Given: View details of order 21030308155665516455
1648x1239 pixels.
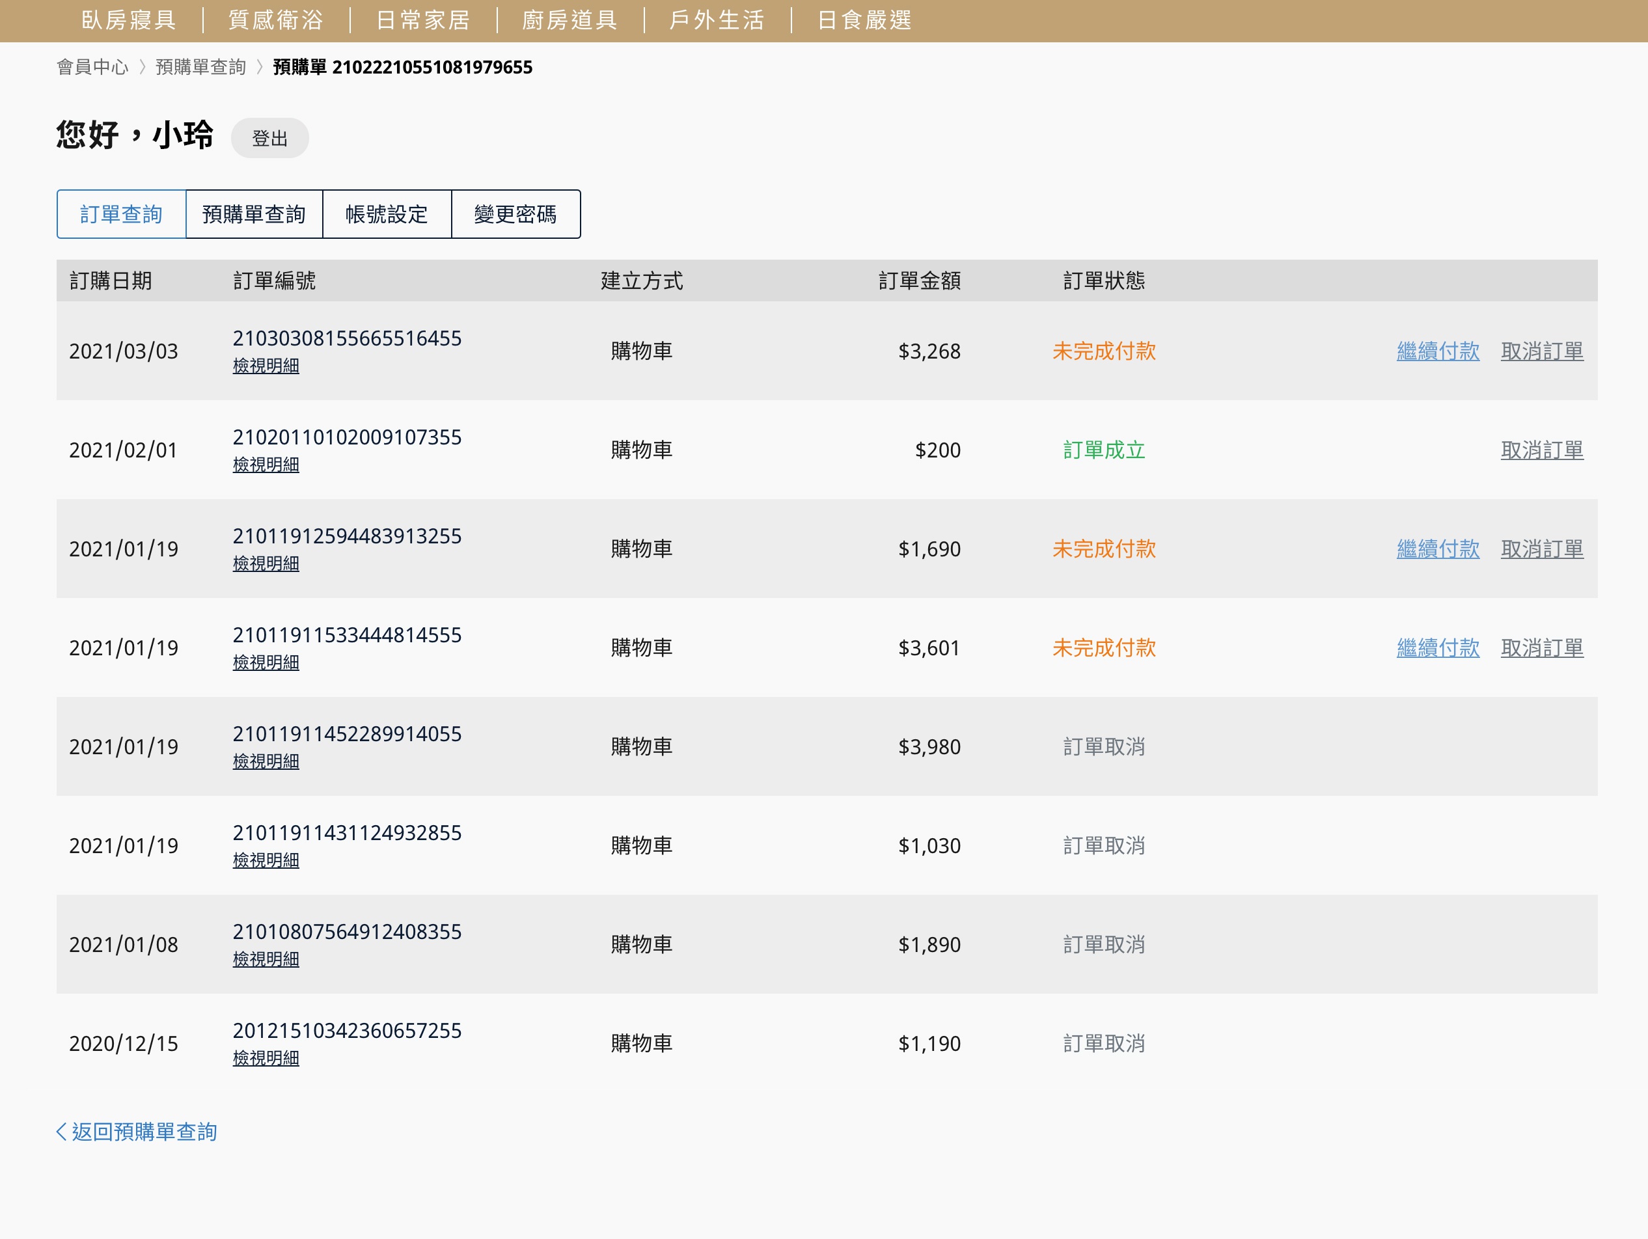Looking at the screenshot, I should point(266,366).
